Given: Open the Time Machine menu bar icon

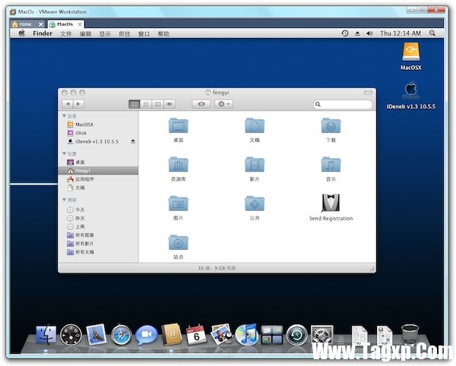Looking at the screenshot, I should (345, 33).
